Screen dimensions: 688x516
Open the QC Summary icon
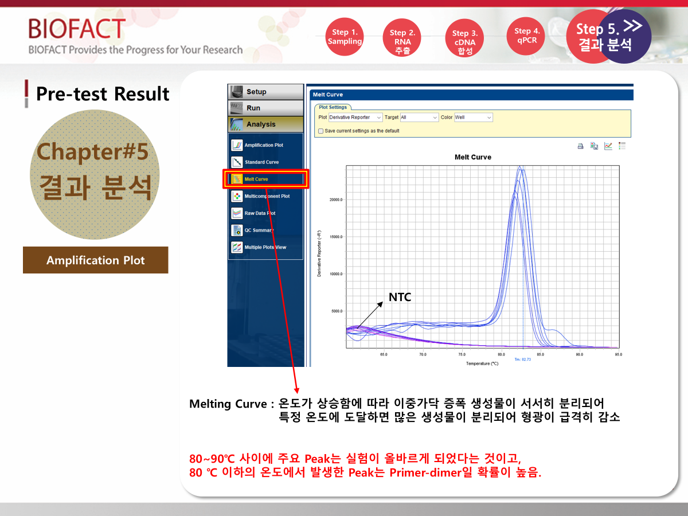click(x=236, y=230)
